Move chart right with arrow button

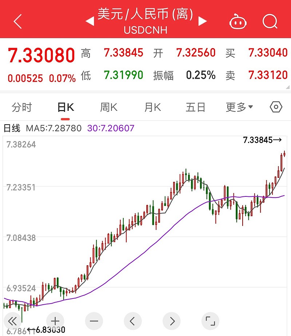point(172,321)
